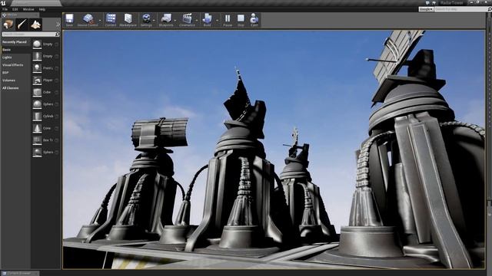Select the Cone shape thumbnail
Viewport: 492px width, 276px height.
click(37, 128)
